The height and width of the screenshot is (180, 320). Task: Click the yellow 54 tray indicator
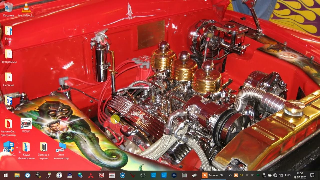coord(241,175)
